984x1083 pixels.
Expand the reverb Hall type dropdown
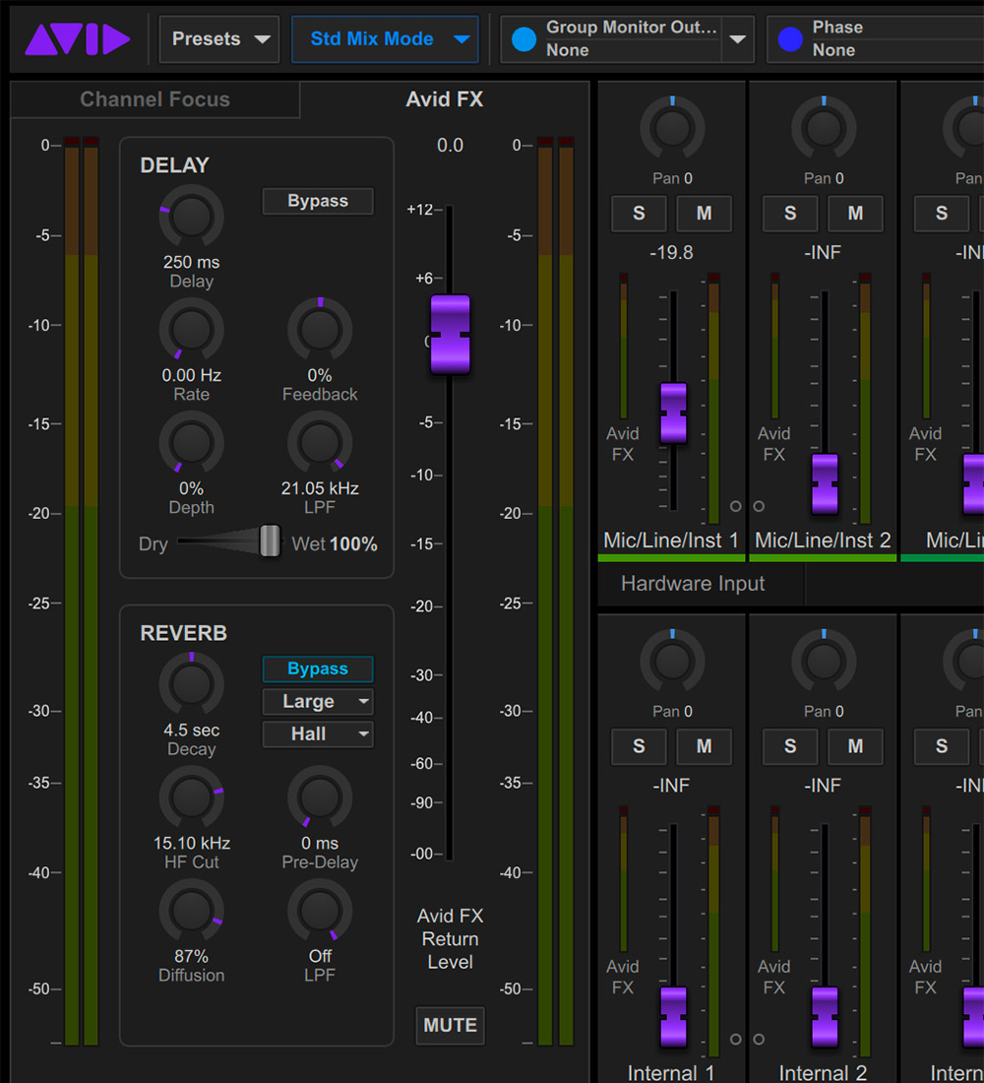click(x=318, y=734)
